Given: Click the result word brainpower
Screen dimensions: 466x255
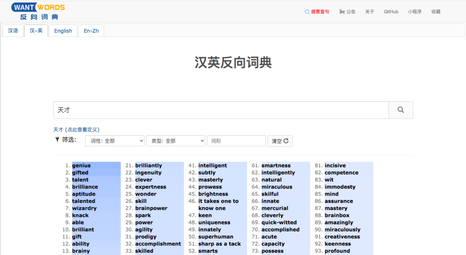Looking at the screenshot, I should pyautogui.click(x=151, y=208).
